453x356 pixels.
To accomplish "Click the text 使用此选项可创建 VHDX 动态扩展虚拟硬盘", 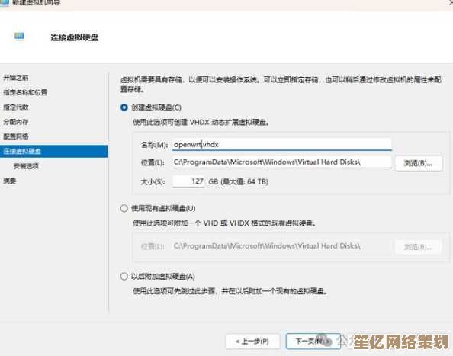I will click(201, 123).
